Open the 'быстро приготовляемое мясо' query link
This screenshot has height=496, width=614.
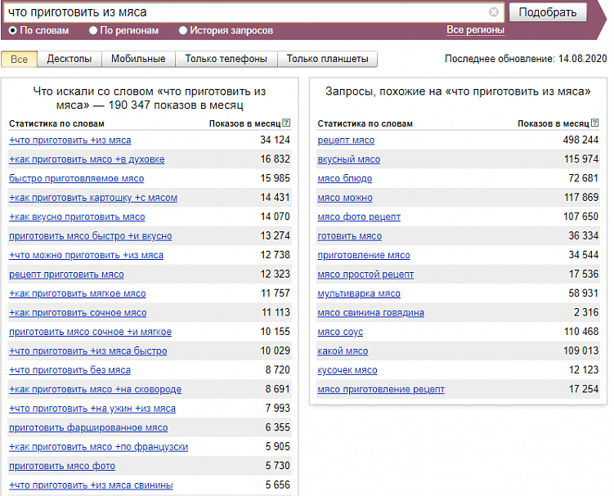click(76, 178)
